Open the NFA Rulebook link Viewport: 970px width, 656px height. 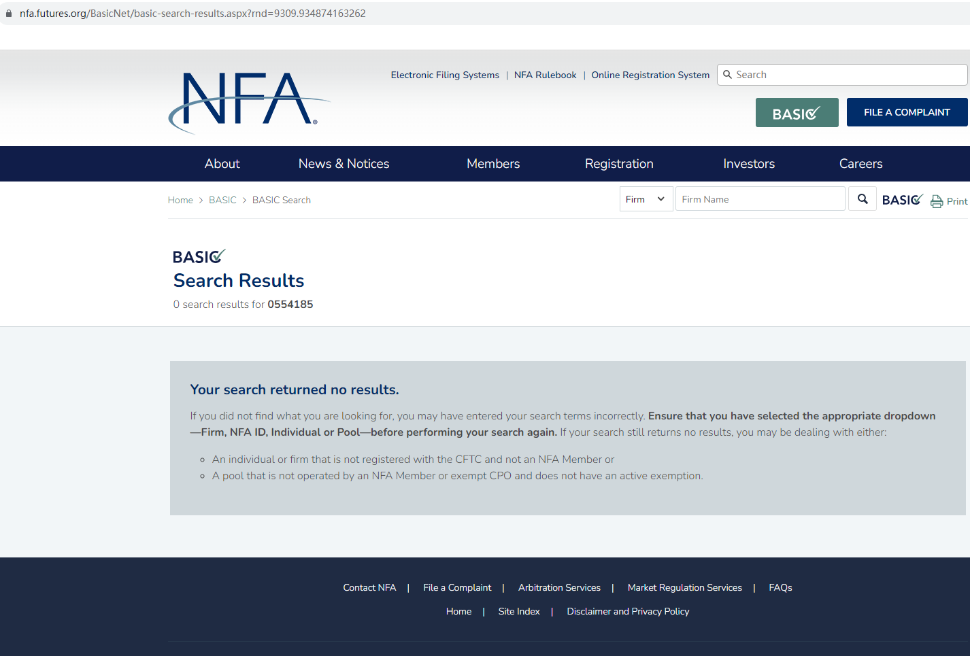click(x=546, y=75)
